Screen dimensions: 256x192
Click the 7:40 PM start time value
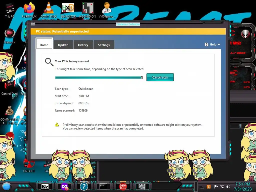click(x=84, y=96)
